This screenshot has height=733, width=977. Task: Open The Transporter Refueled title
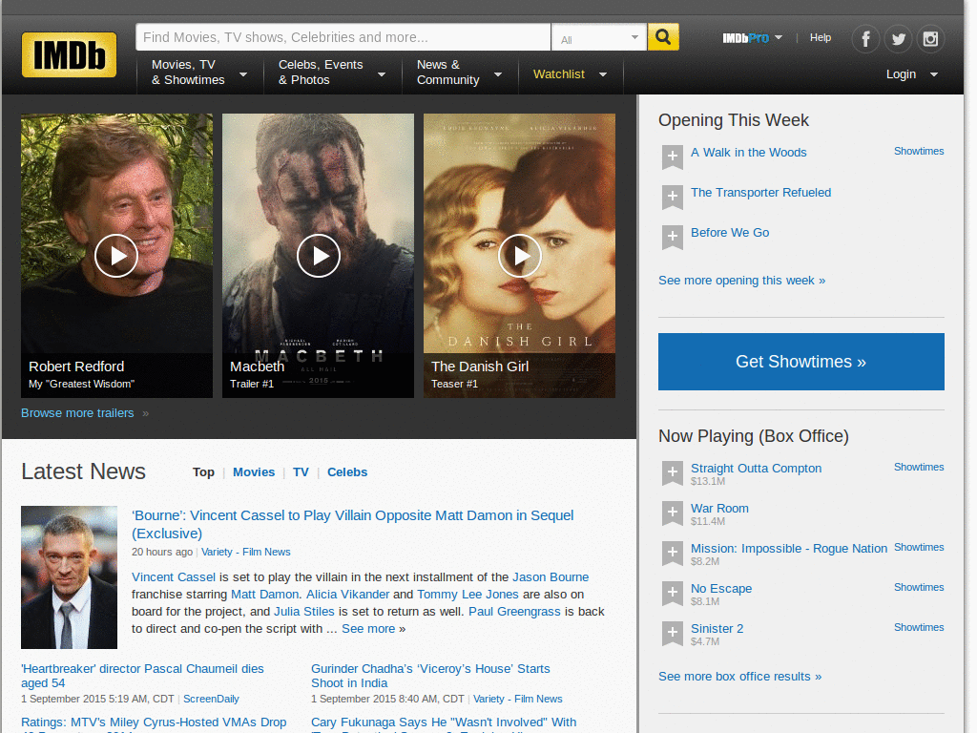click(760, 193)
